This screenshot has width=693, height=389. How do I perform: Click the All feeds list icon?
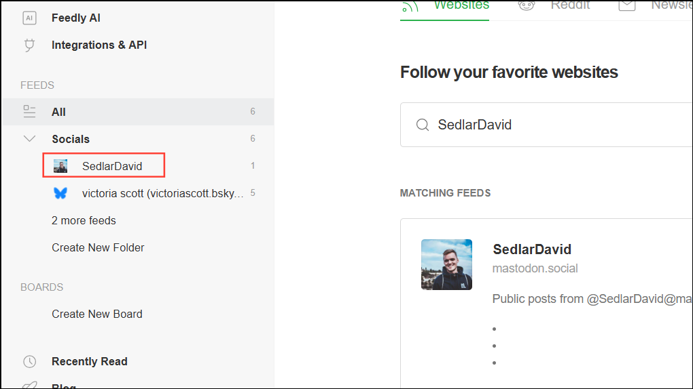click(x=29, y=112)
